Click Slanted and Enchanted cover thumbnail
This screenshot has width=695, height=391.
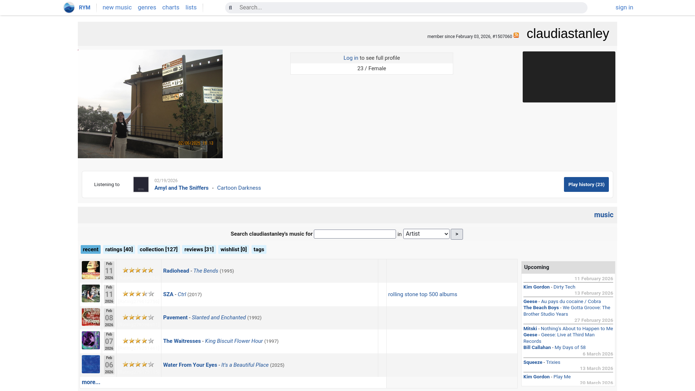tap(90, 317)
